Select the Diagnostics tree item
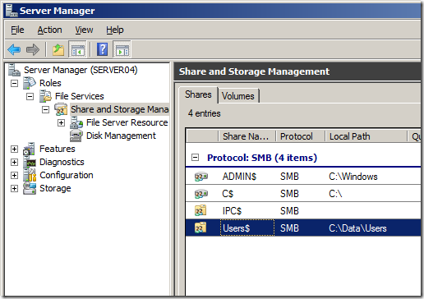 tap(62, 162)
